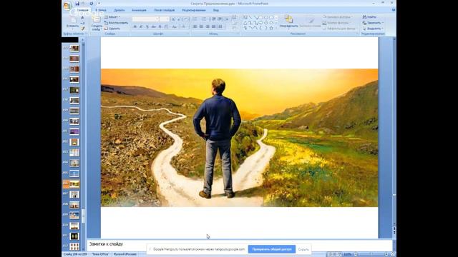Click the zoom percentage in status bar
458x257 pixels.
pyautogui.click(x=347, y=254)
